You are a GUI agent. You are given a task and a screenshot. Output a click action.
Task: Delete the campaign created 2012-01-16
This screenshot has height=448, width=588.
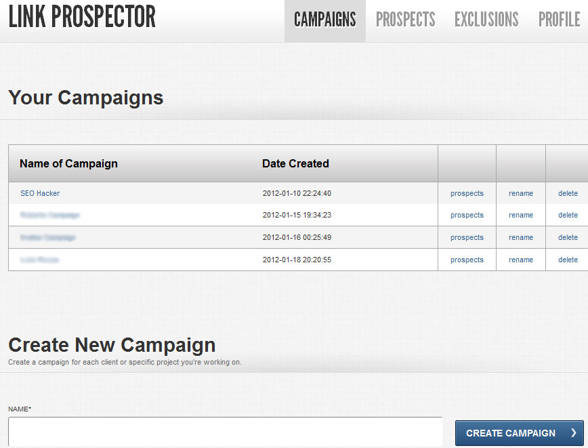tap(568, 237)
